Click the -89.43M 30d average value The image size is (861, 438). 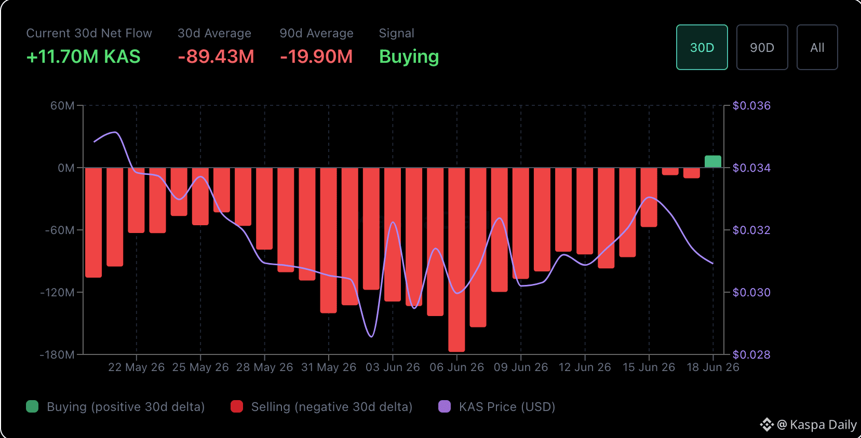[216, 57]
